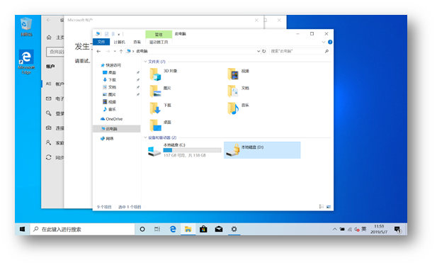Switch to details view in status bar
This screenshot has width=437, height=265.
(322, 207)
